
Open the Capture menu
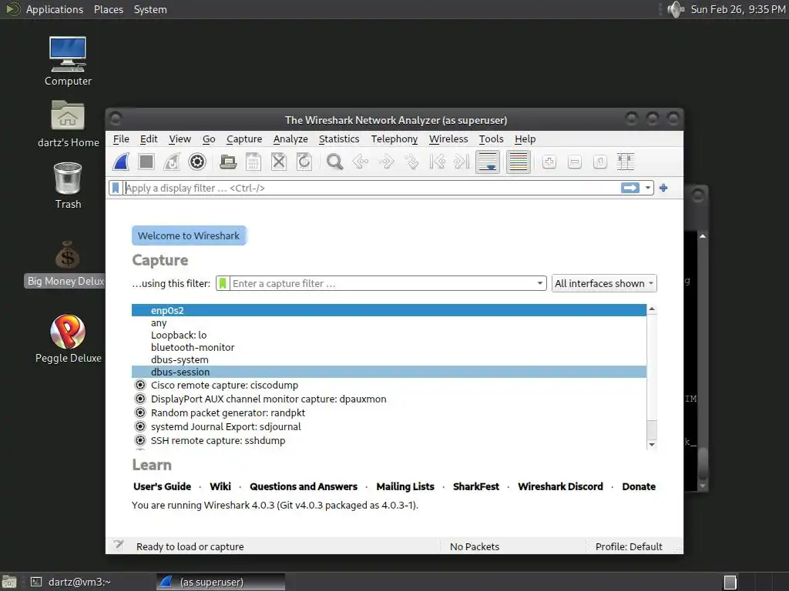point(244,139)
